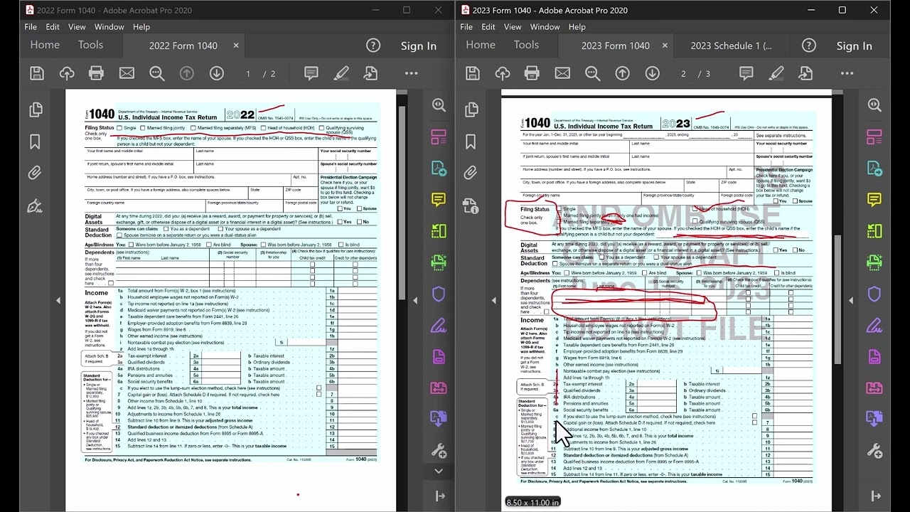Select highlighter pen in 2022 window toolbar
This screenshot has height=512, width=910.
[341, 73]
